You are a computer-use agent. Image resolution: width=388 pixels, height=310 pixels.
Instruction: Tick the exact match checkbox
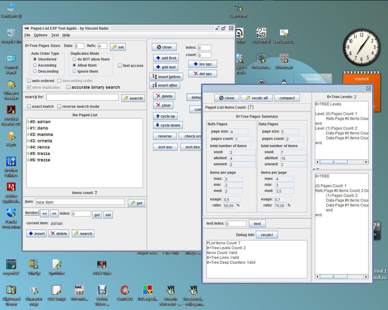29,106
